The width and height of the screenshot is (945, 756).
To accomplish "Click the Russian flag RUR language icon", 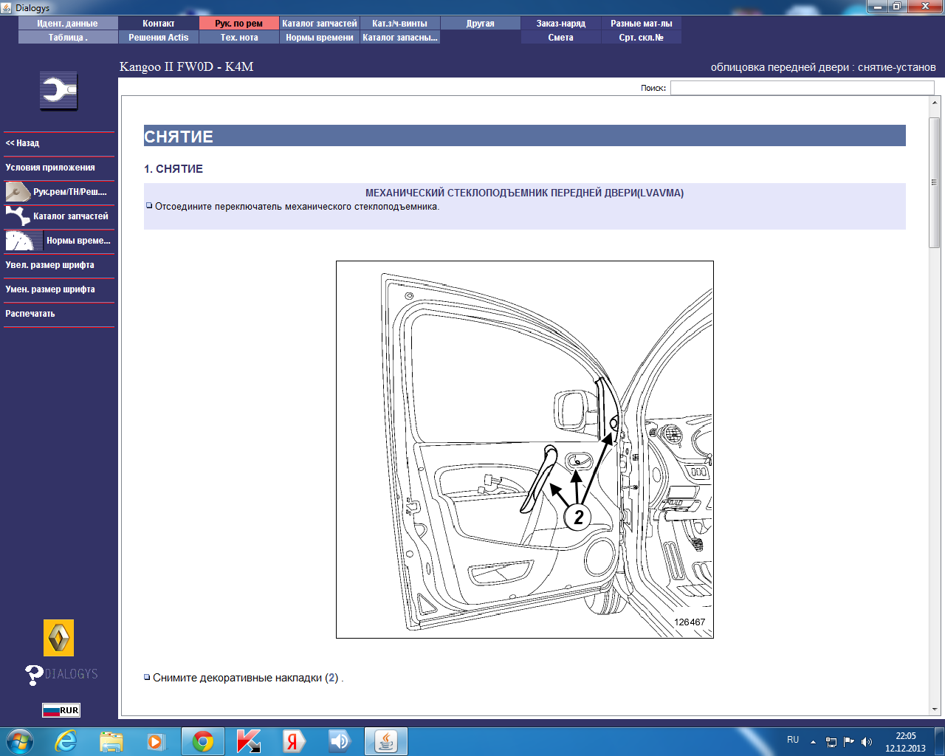I will 61,710.
